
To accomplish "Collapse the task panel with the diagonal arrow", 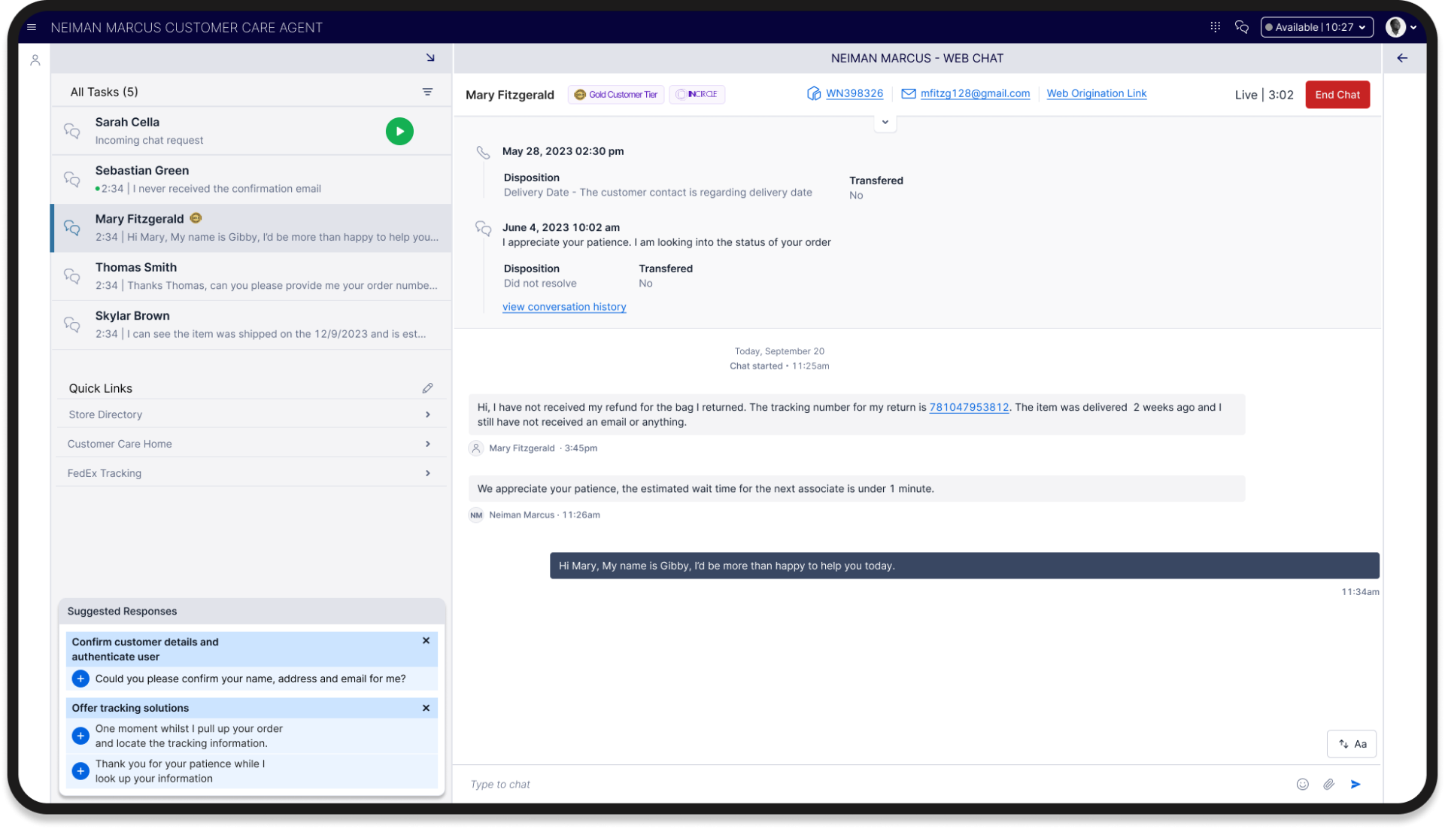I will pos(430,58).
